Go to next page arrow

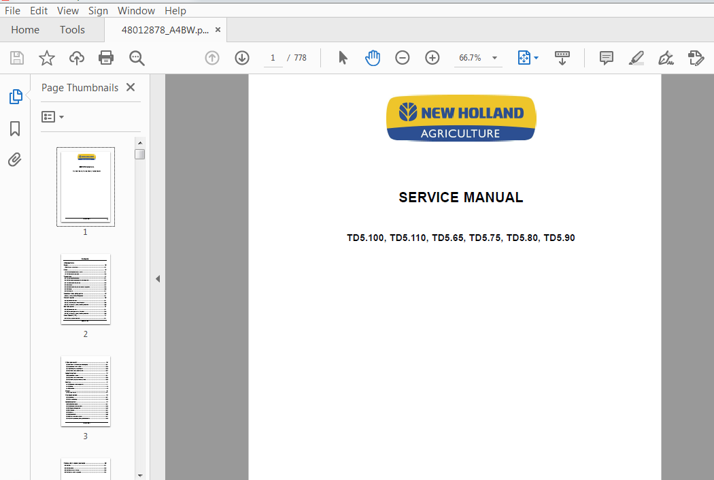tap(242, 58)
